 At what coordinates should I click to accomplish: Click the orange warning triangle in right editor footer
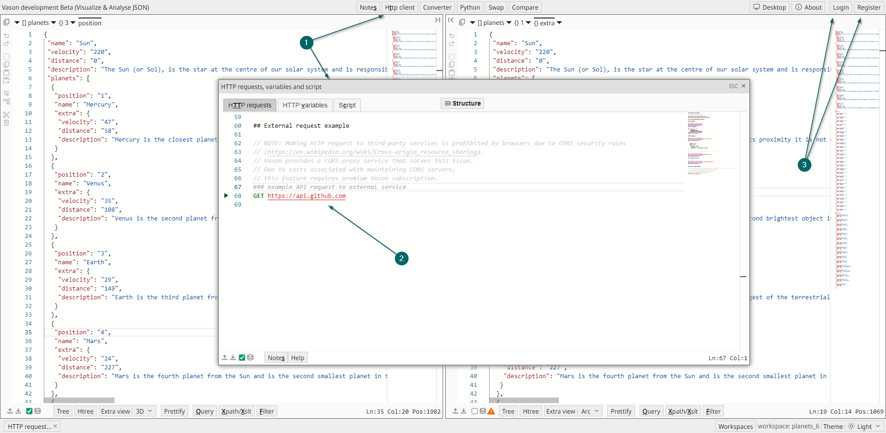click(x=491, y=411)
